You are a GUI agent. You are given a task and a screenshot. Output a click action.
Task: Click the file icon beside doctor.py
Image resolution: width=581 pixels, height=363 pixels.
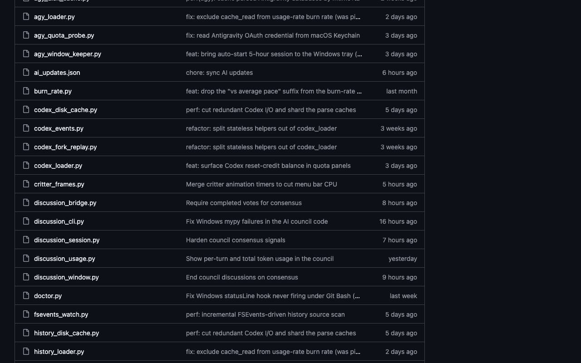pyautogui.click(x=26, y=296)
